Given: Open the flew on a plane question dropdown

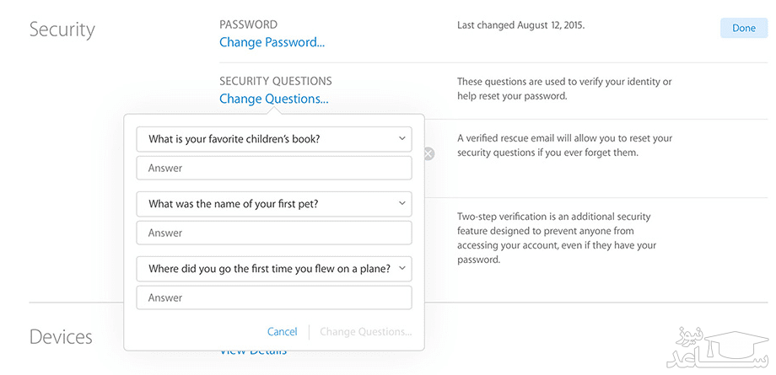Looking at the screenshot, I should point(273,269).
